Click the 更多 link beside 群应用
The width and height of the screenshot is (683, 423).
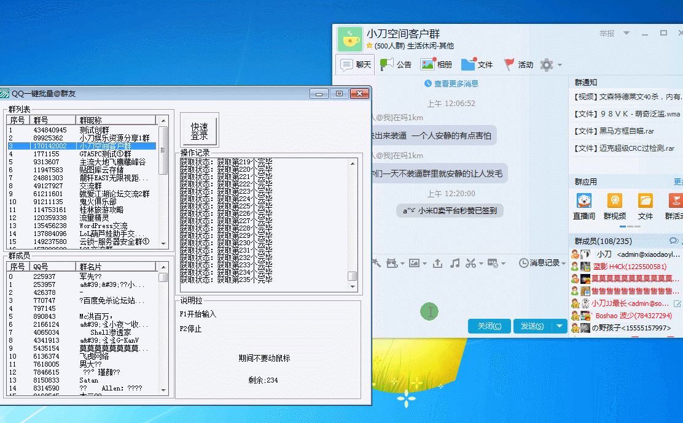click(x=678, y=181)
